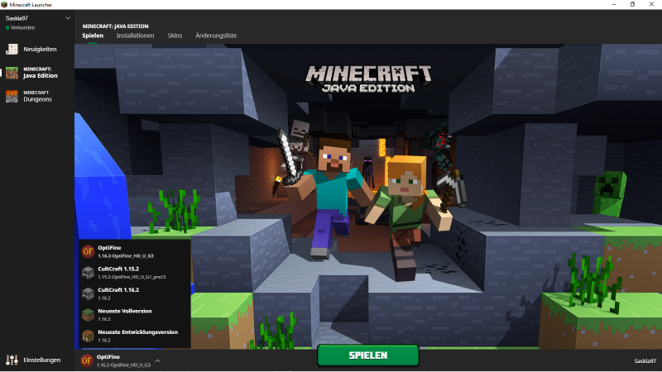Collapse the installation selector chevron

pyautogui.click(x=157, y=360)
